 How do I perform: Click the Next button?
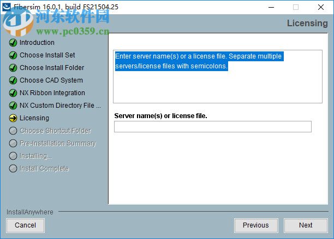click(x=306, y=225)
